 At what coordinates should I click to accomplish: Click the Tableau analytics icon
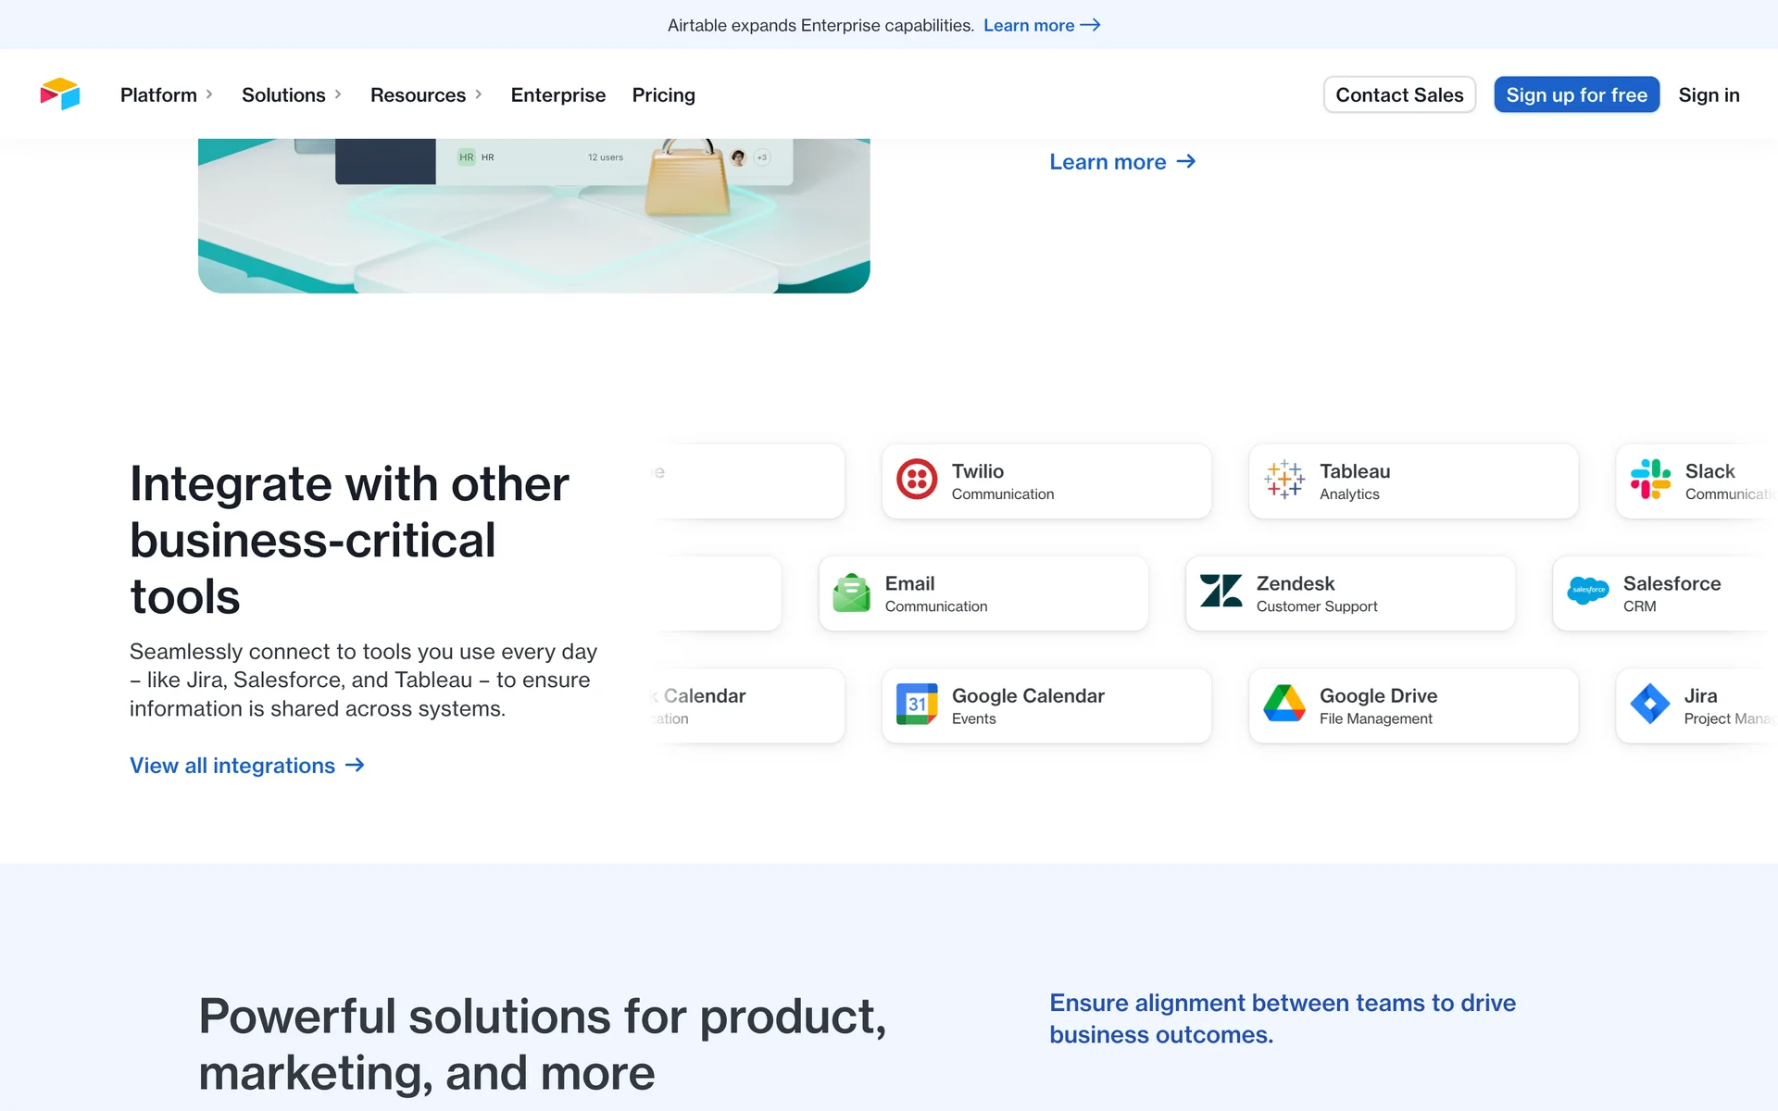1284,480
